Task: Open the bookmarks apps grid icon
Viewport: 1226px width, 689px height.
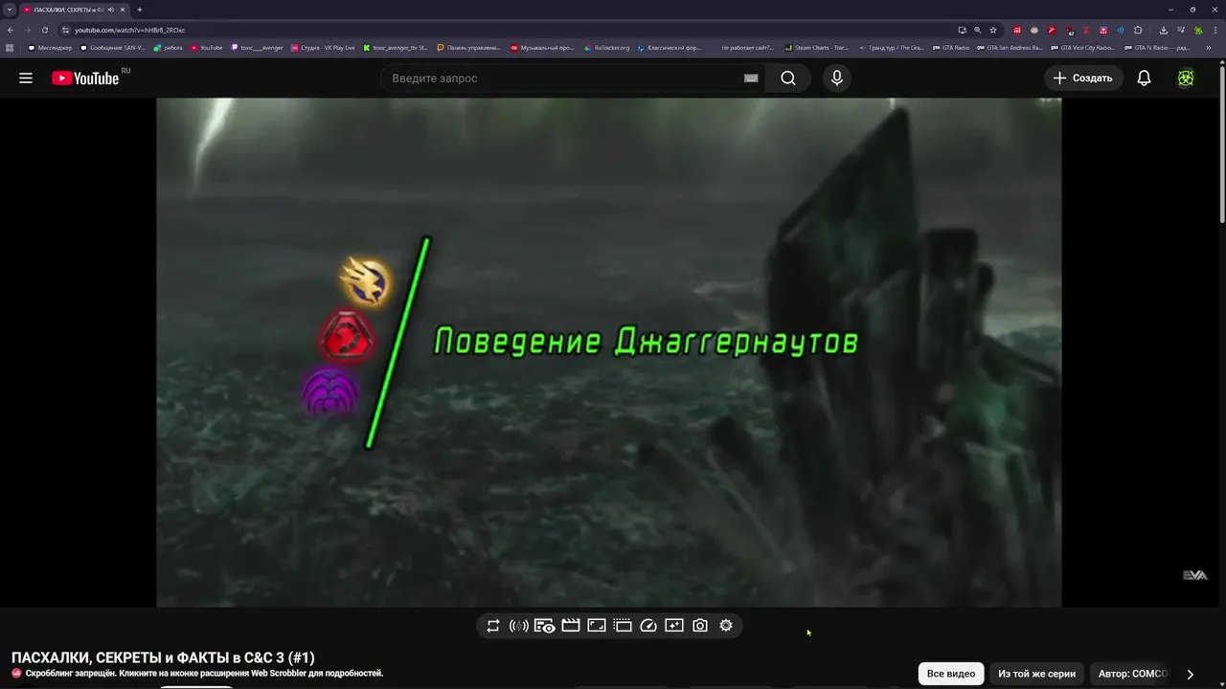Action: coord(11,47)
